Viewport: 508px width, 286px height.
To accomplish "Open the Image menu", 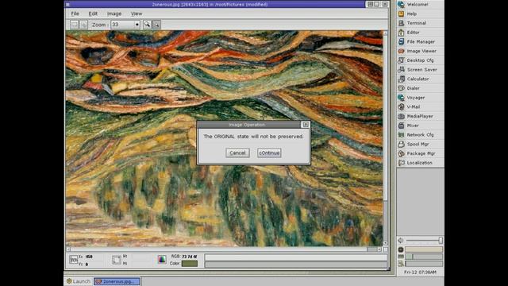I will (x=114, y=14).
